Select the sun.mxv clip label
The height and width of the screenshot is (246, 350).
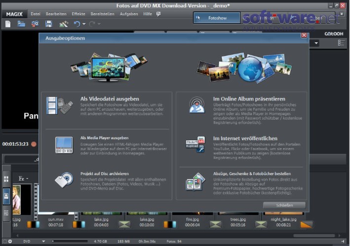click(56, 219)
